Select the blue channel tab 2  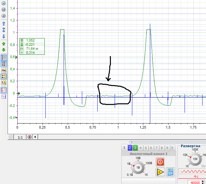(x=130, y=148)
